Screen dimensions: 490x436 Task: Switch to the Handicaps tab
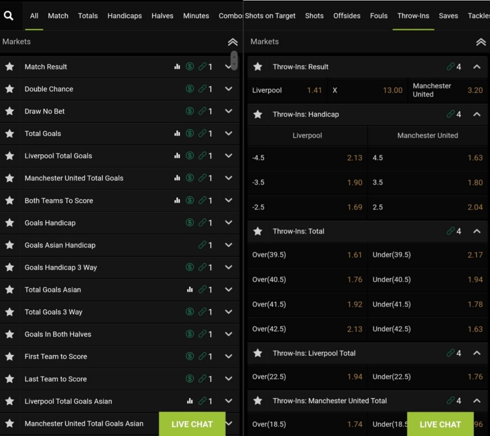coord(124,16)
